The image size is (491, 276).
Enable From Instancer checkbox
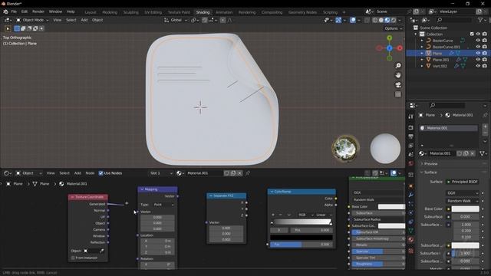73,258
